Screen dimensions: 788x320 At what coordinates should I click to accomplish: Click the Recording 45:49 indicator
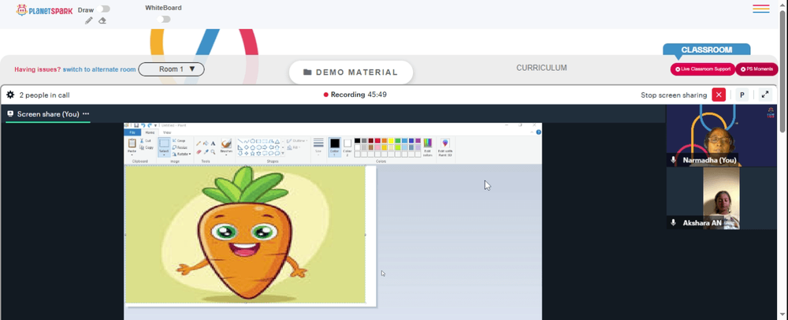[x=355, y=95]
